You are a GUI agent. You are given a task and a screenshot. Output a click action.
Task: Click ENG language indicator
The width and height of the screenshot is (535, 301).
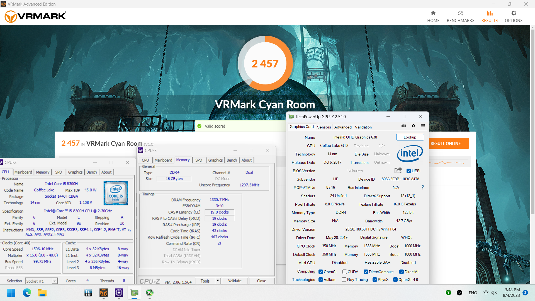(x=473, y=293)
